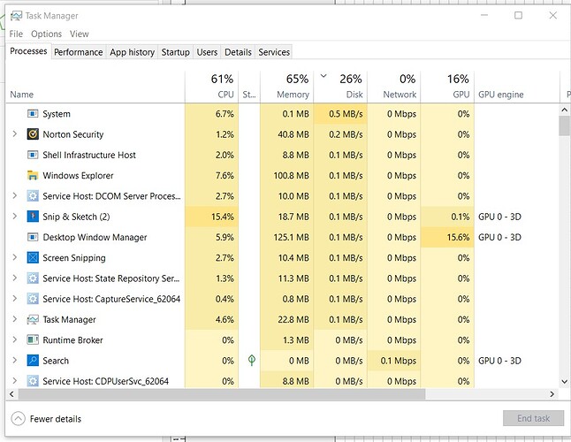Viewport: 571px width, 442px height.
Task: Click the End task button
Action: 534,418
